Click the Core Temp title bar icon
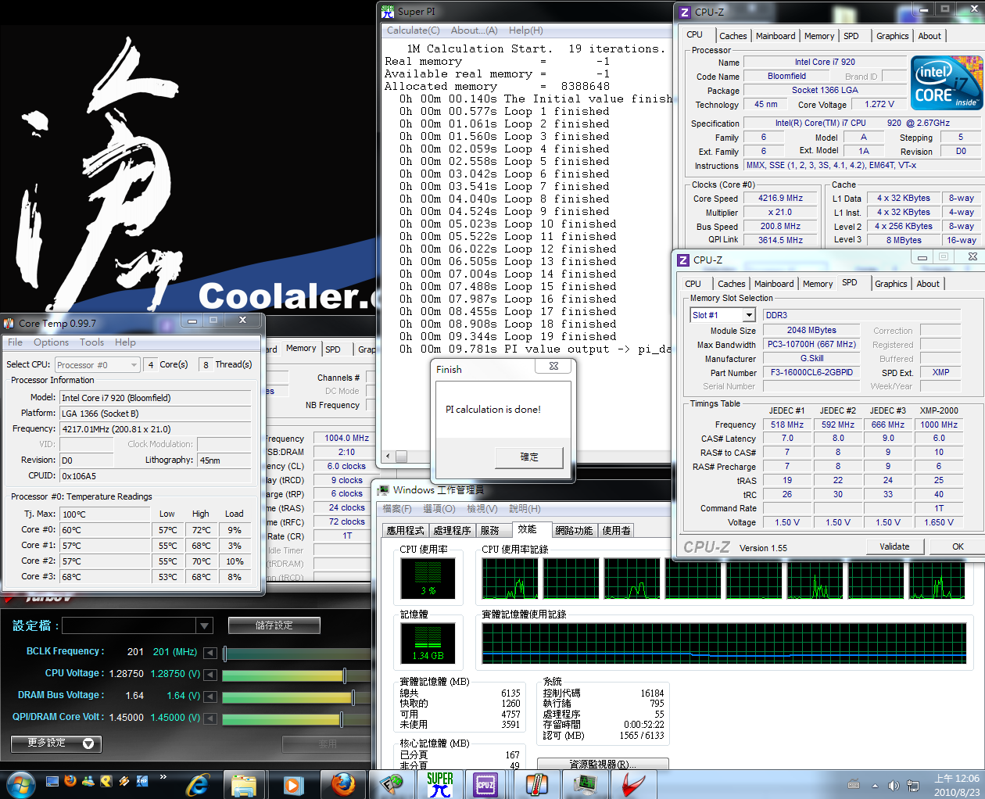 (x=9, y=323)
